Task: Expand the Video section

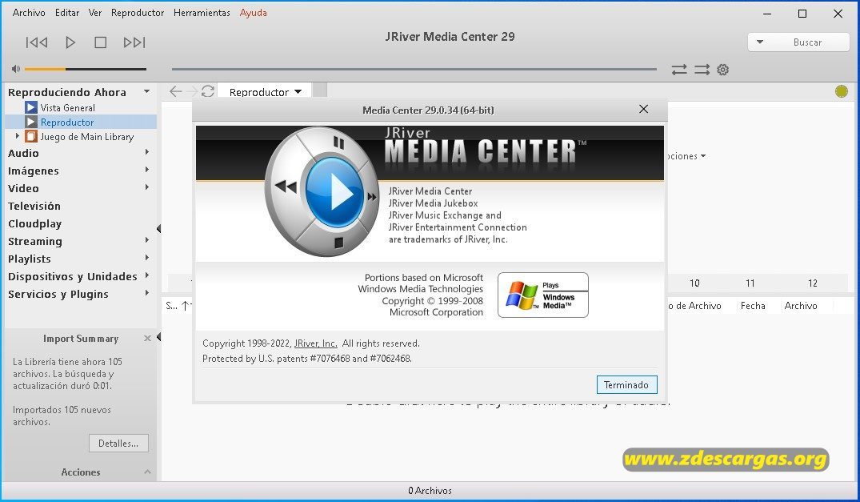Action: coord(146,187)
